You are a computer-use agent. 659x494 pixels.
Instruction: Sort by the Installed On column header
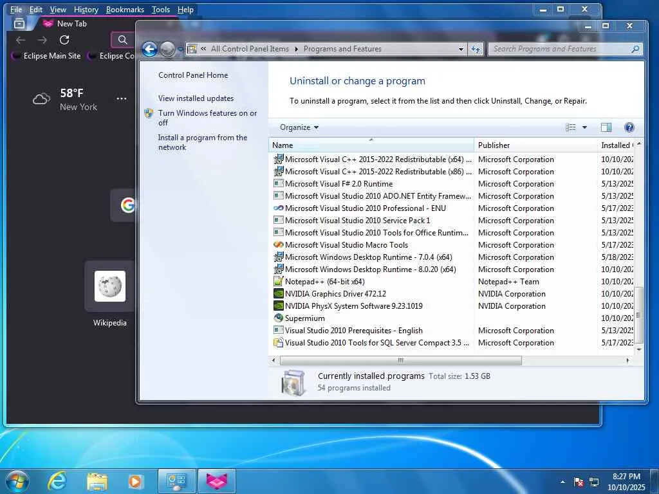click(616, 145)
